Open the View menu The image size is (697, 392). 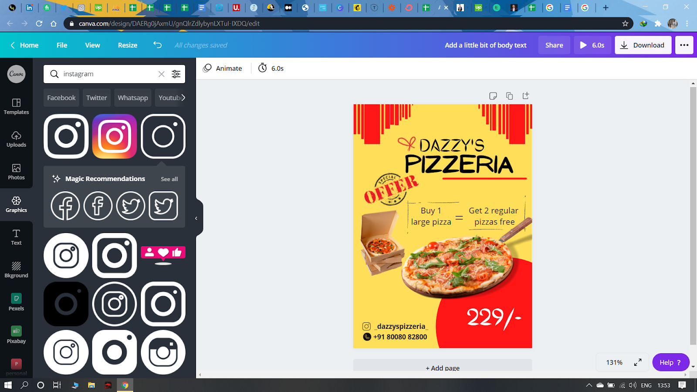pyautogui.click(x=92, y=45)
